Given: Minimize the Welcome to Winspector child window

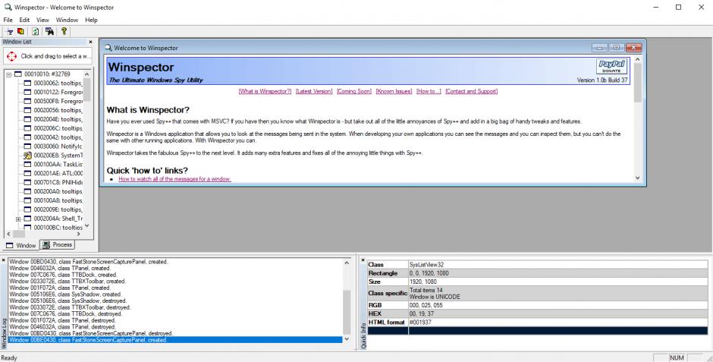Looking at the screenshot, I should pyautogui.click(x=599, y=48).
